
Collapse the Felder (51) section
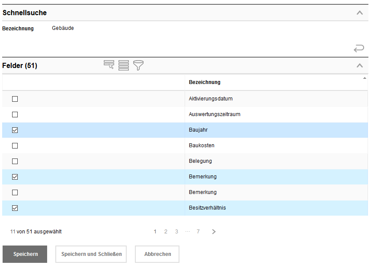click(x=359, y=65)
